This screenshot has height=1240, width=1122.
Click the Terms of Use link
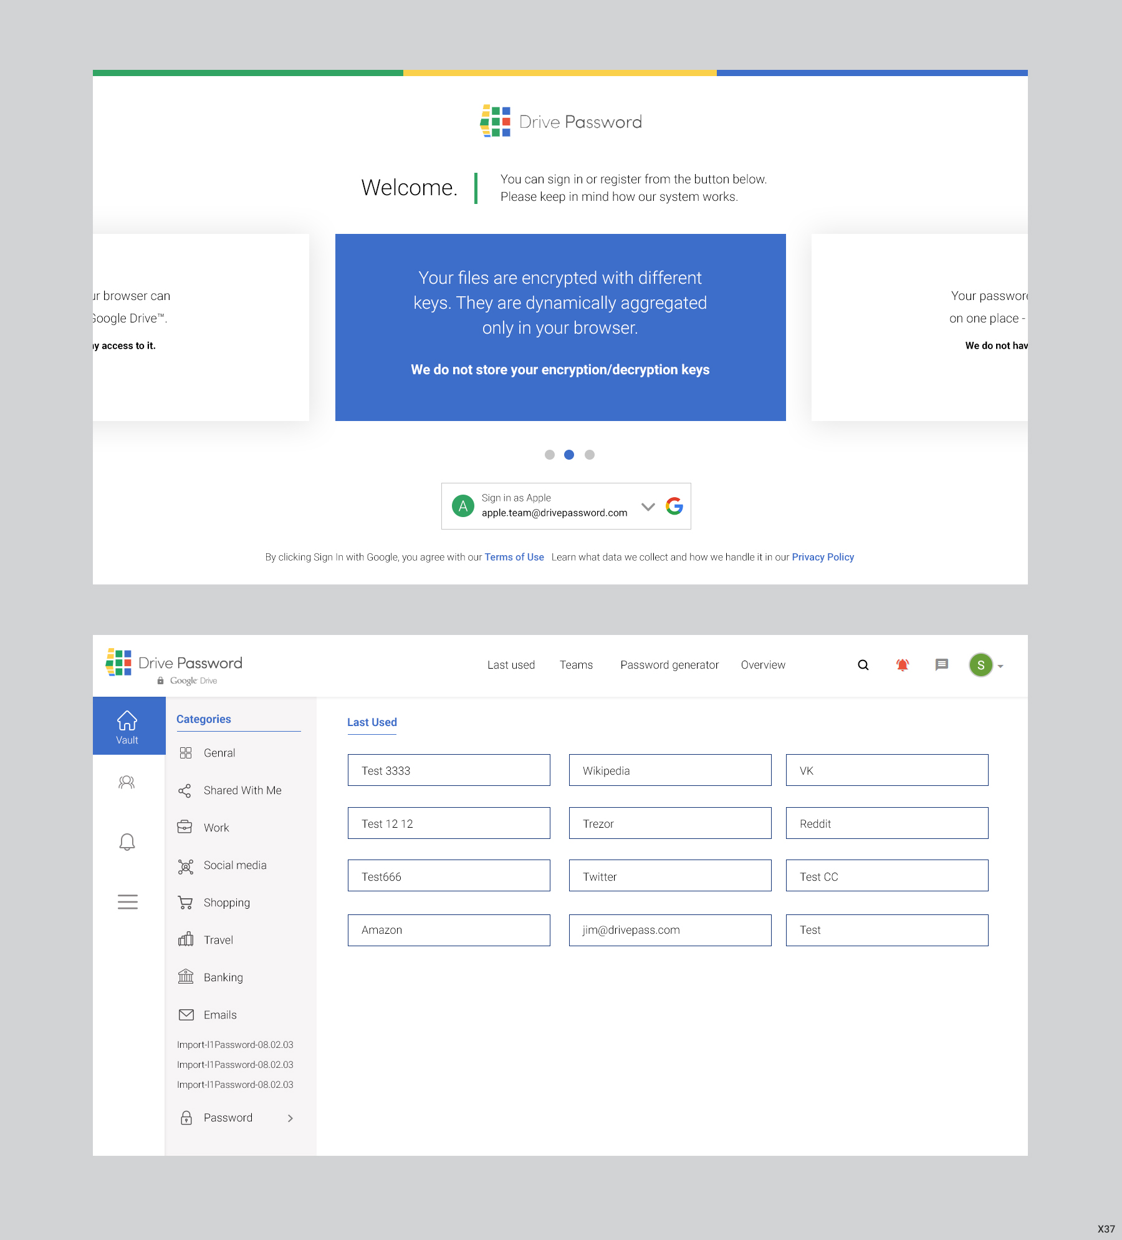tap(514, 557)
